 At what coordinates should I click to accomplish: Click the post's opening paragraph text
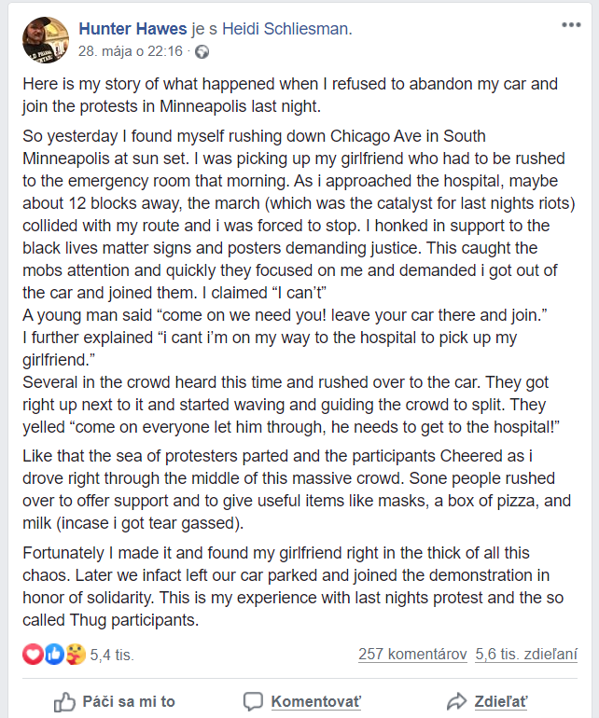click(290, 95)
